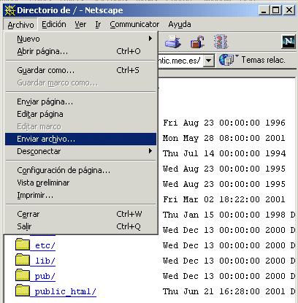Maximize the Netscape window

point(276,10)
